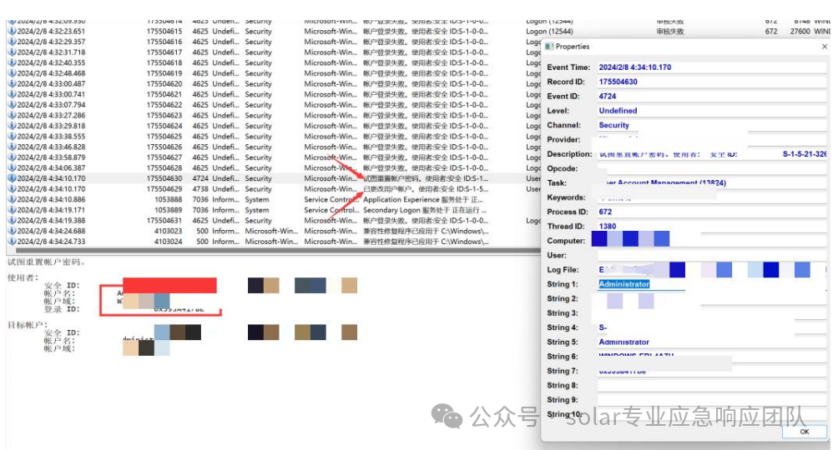Click the info icon beside the 4:32:40.355 entry
Viewport: 833px width, 450px height.
click(x=12, y=62)
